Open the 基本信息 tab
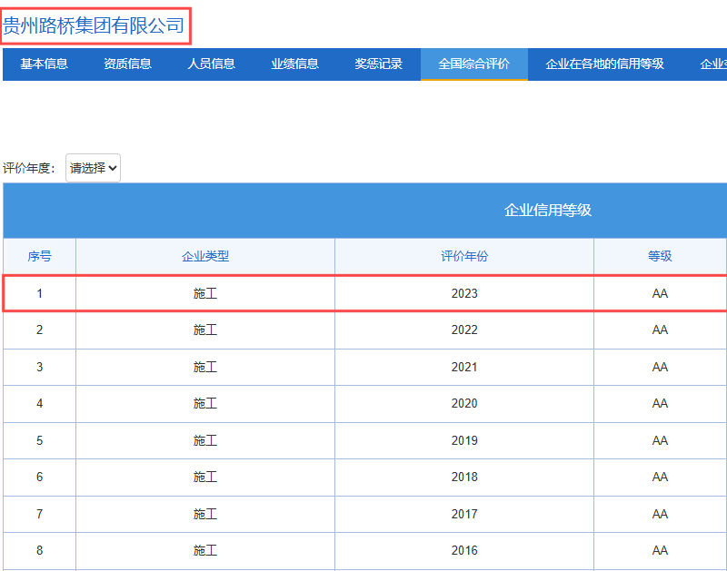Screen dimensions: 727x571 coord(44,64)
